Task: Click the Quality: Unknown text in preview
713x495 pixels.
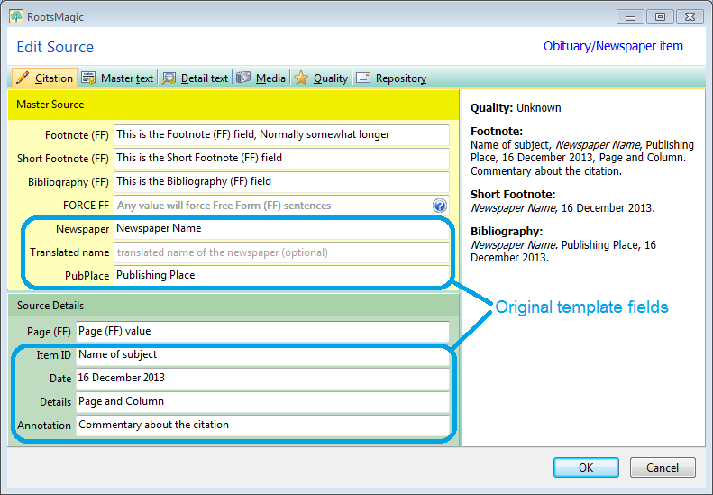Action: coord(516,108)
